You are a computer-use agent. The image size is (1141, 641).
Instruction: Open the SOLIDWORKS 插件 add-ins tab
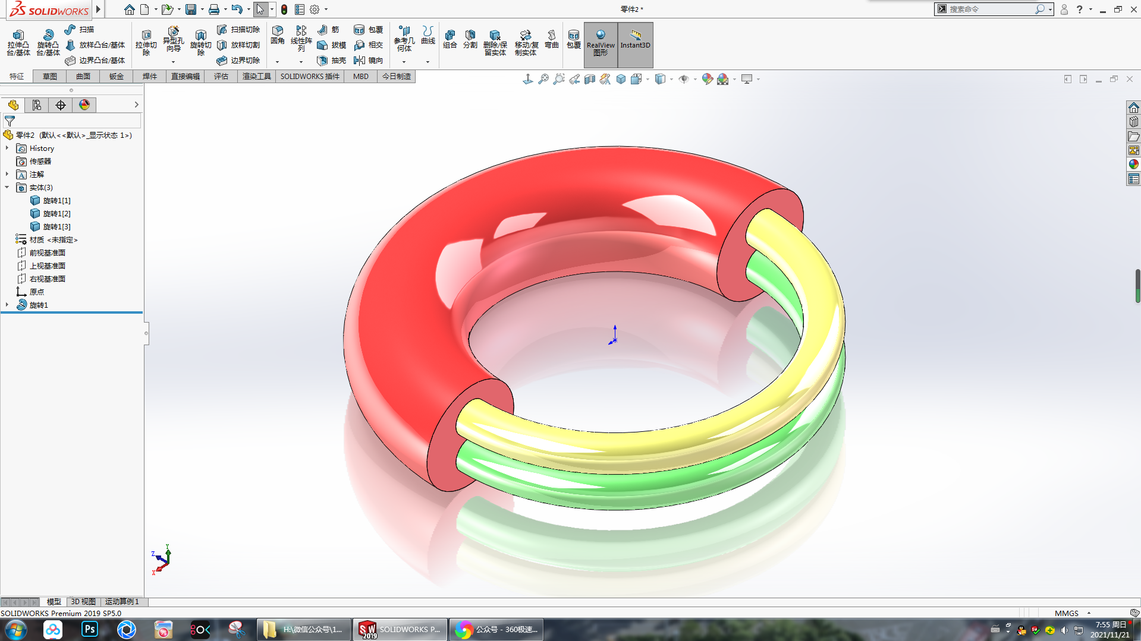310,76
